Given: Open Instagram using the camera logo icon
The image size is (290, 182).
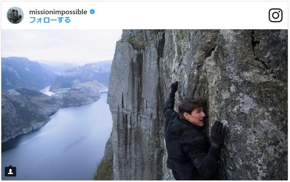Looking at the screenshot, I should coord(275,15).
